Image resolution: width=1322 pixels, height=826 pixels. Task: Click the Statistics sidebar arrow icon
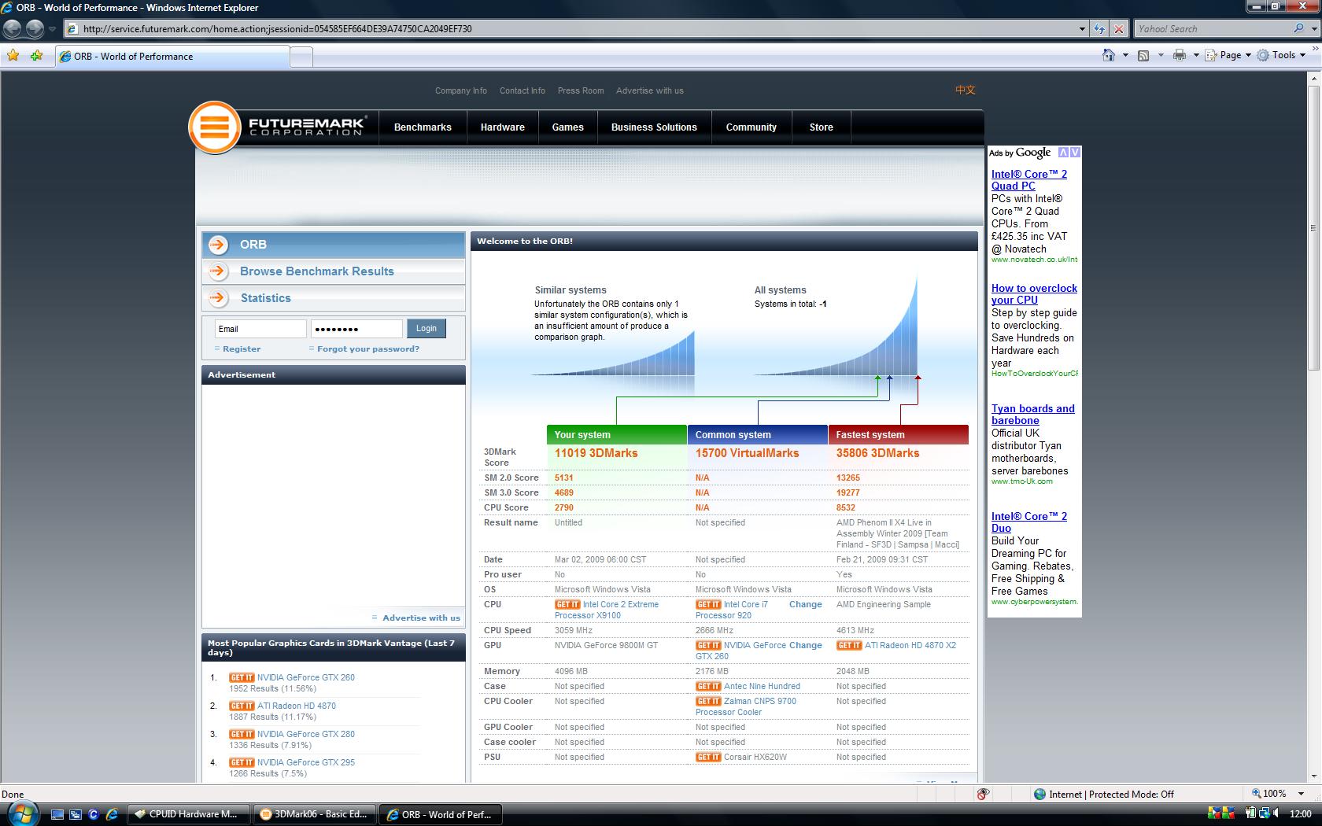click(x=218, y=298)
